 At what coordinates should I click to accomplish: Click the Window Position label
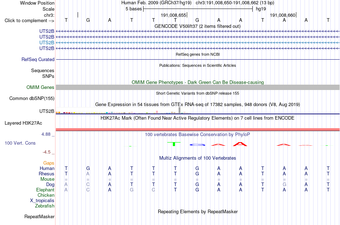tap(37, 3)
